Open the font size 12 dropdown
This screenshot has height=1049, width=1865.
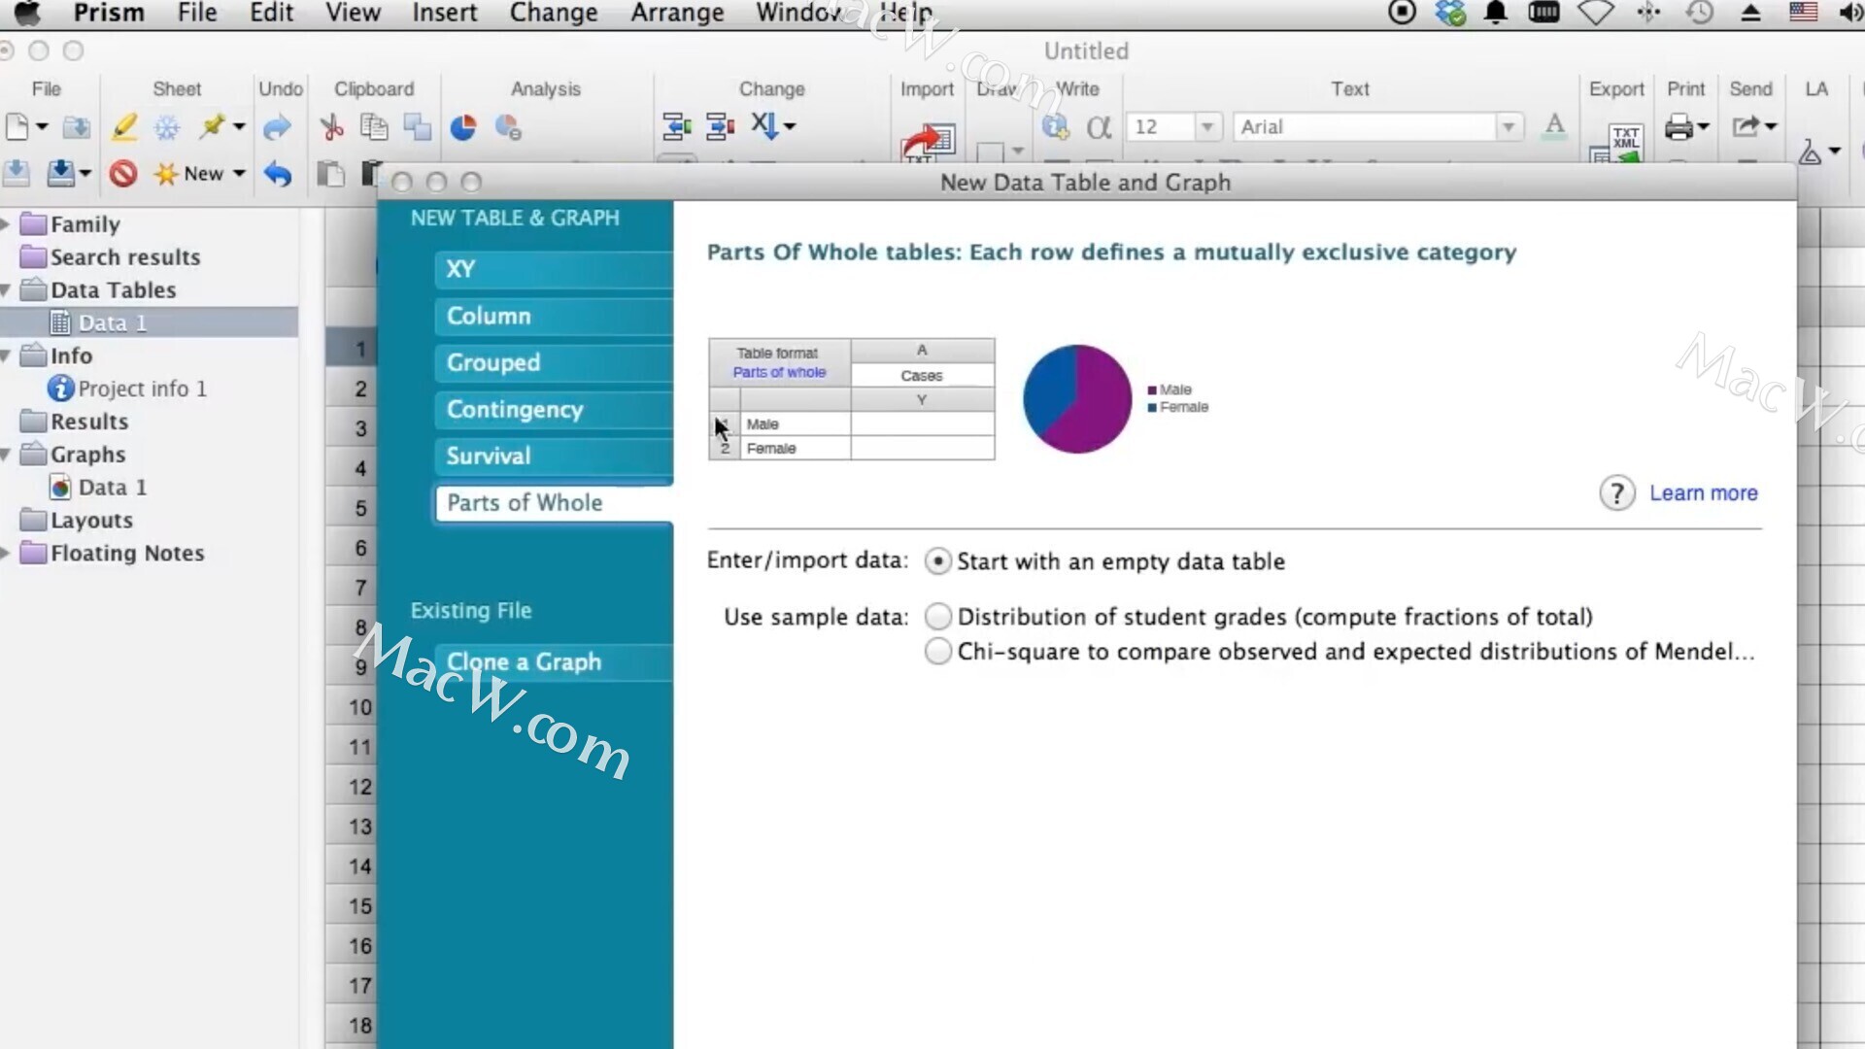(1207, 127)
